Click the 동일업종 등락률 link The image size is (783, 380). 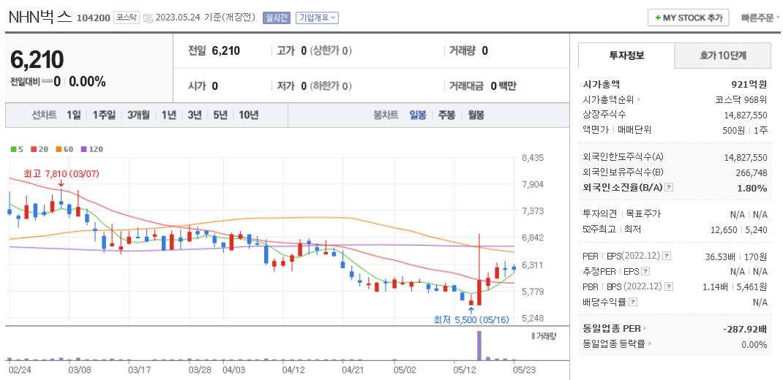coord(617,344)
